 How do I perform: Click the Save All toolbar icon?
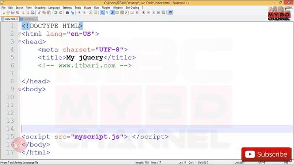coord(17,12)
